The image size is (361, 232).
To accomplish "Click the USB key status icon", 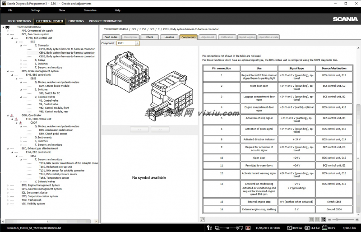I will coord(209,228).
